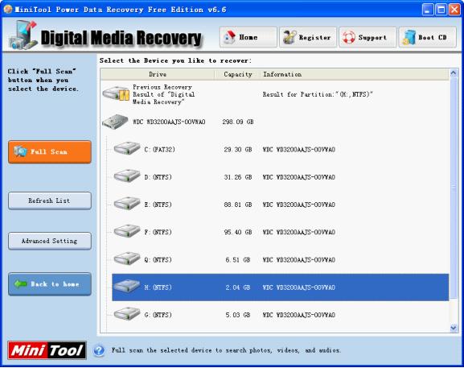Click the Refresh List button
The image size is (464, 368).
50,201
